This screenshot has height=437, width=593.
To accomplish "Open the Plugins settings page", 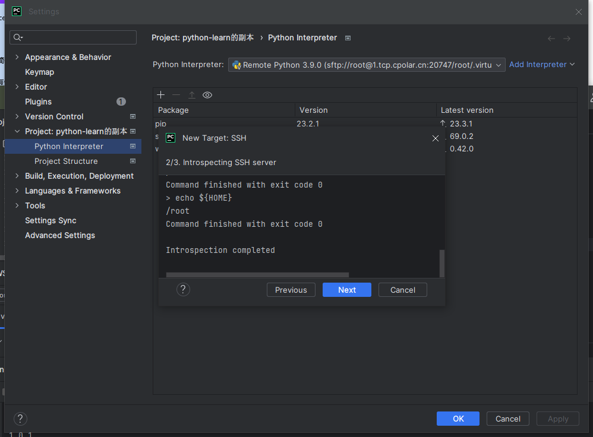I will pyautogui.click(x=38, y=102).
